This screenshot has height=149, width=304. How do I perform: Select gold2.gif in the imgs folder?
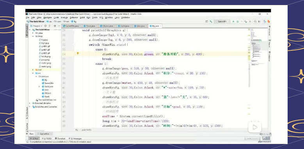pyautogui.click(x=44, y=53)
